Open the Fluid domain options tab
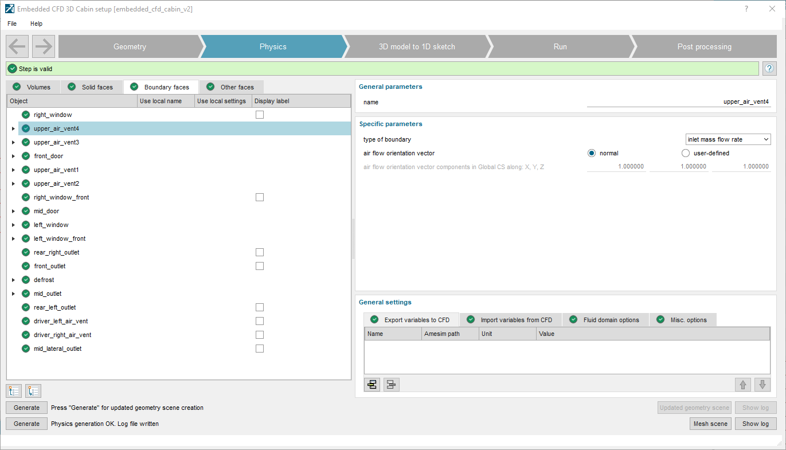The width and height of the screenshot is (786, 450). click(605, 320)
